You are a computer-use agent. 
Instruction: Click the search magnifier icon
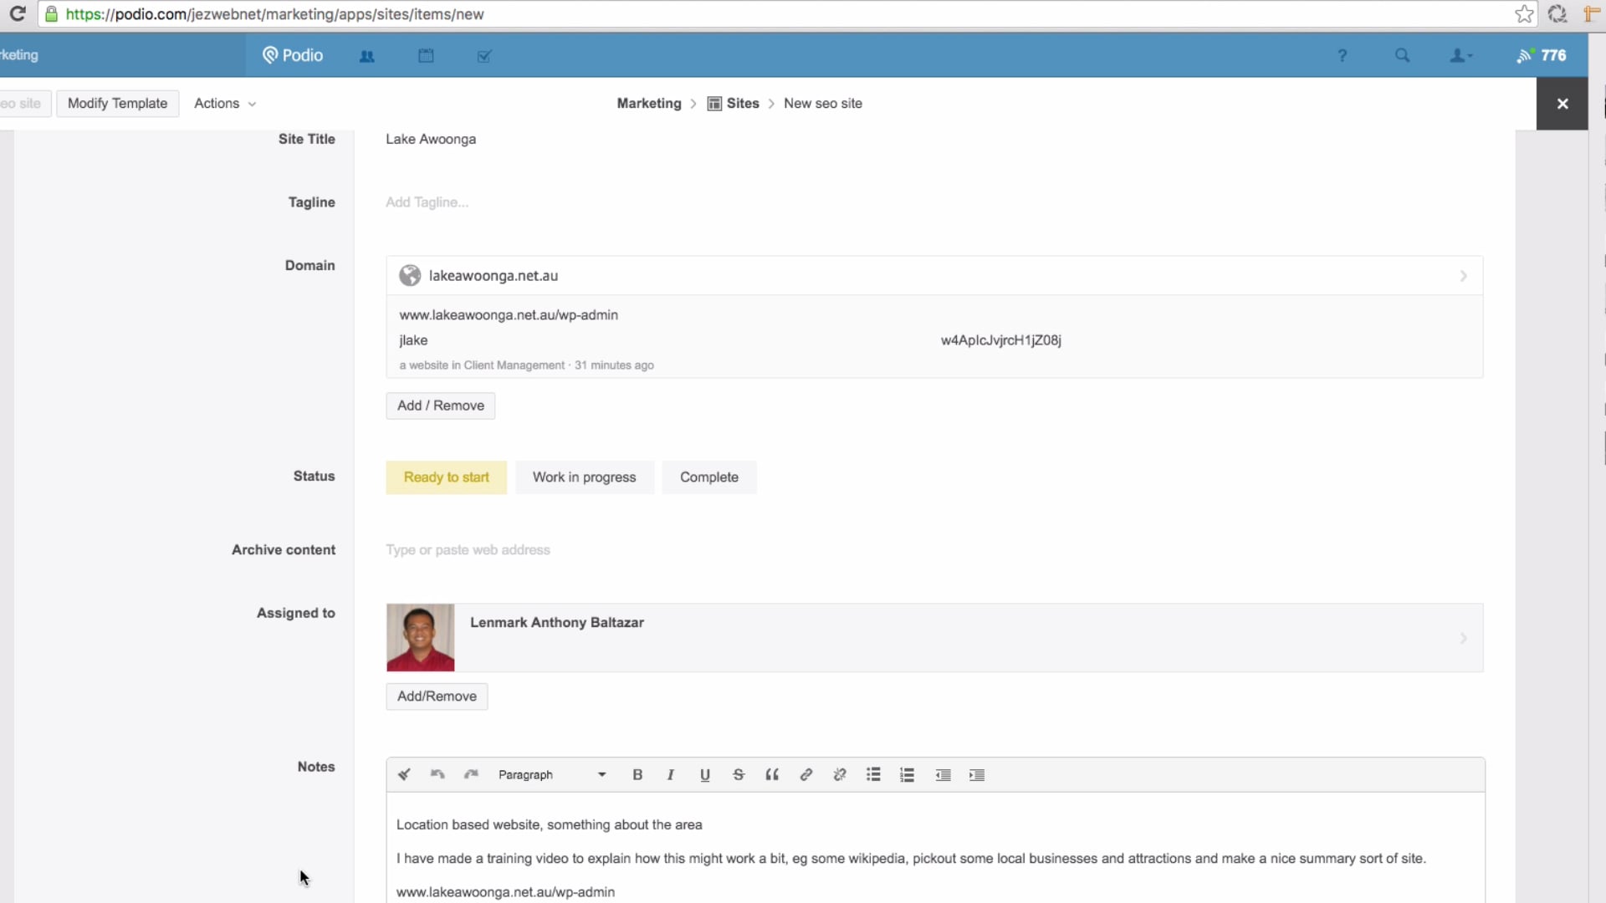(1401, 55)
